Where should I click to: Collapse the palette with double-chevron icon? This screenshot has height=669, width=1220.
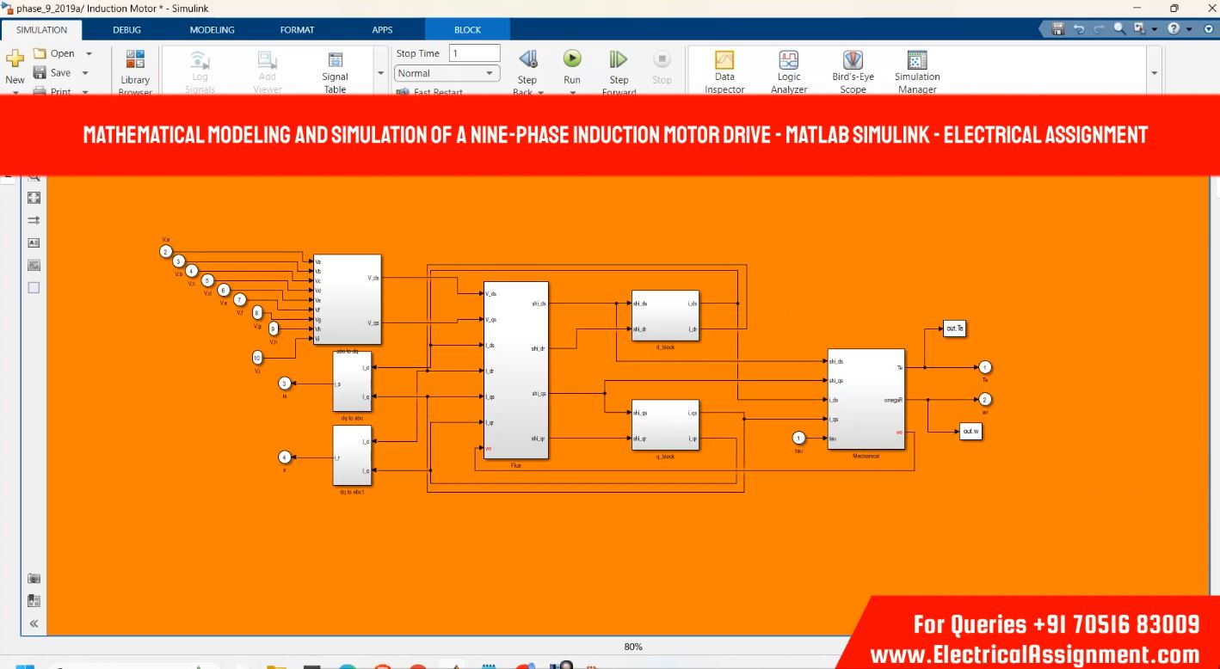[x=34, y=623]
